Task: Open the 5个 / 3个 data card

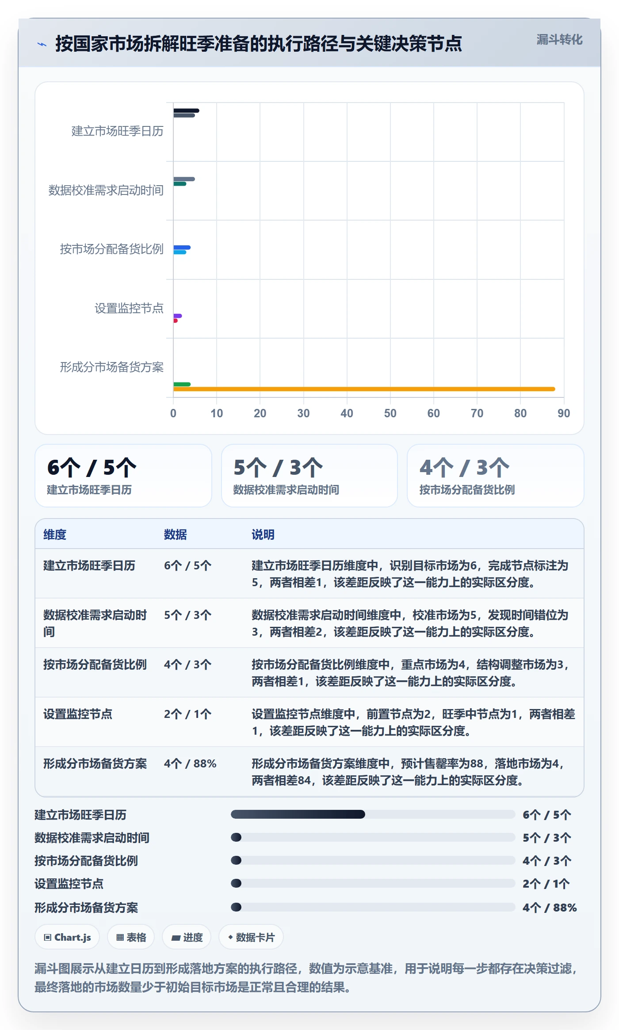Action: 309,476
